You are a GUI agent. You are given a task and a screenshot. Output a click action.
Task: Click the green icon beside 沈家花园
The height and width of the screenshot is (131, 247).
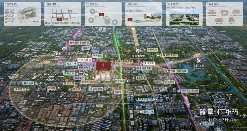(x=28, y=90)
